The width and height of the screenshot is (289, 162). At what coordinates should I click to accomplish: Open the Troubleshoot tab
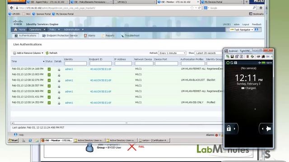131,36
